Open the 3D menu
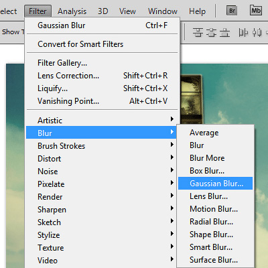This screenshot has width=268, height=268. (x=103, y=11)
